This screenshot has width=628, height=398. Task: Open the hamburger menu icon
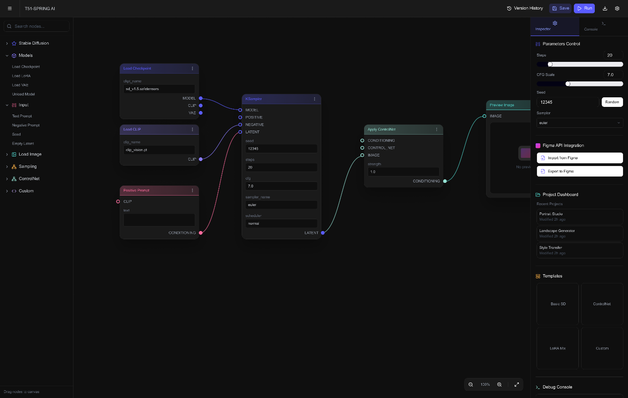[x=10, y=8]
